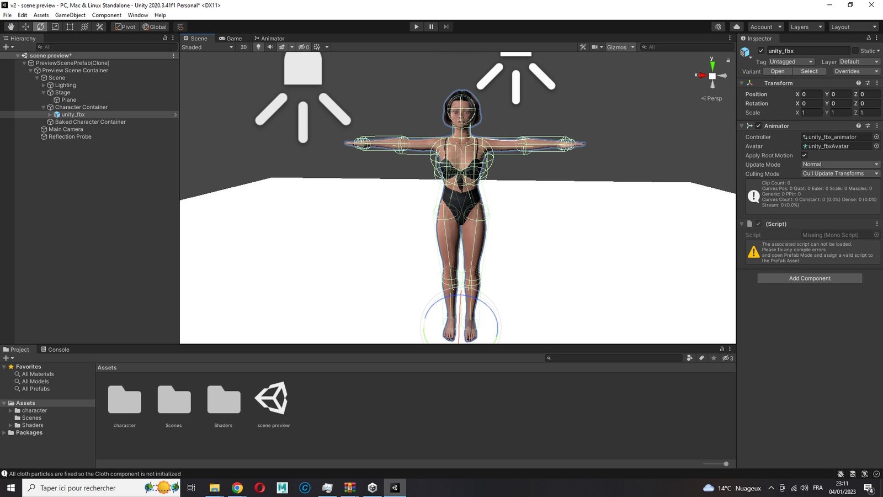Open custom editor tools icon
Screen dimensions: 883x497
click(x=99, y=27)
